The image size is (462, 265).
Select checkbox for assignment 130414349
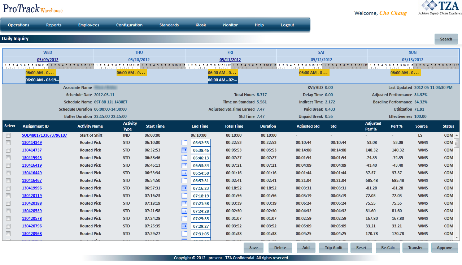coord(8,143)
